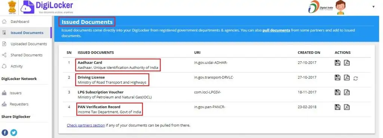The height and width of the screenshot is (138, 383).
Task: Click created date 18-11-2017
Action: tap(307, 92)
